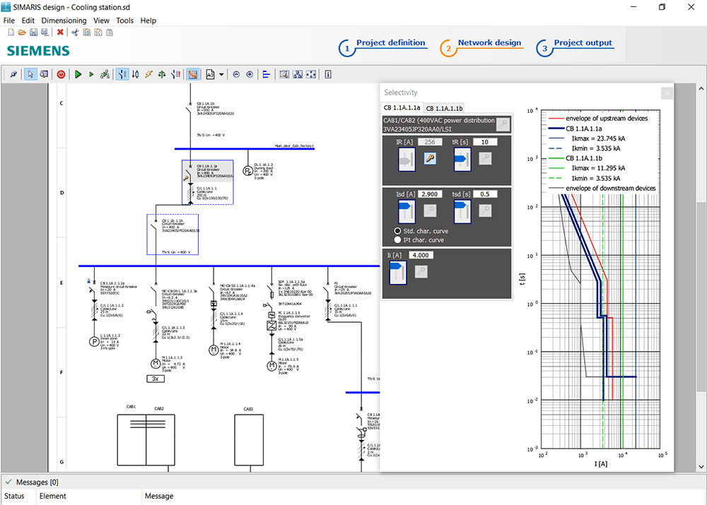Click the tsd [s] value field
This screenshot has width=707, height=505.
(484, 194)
